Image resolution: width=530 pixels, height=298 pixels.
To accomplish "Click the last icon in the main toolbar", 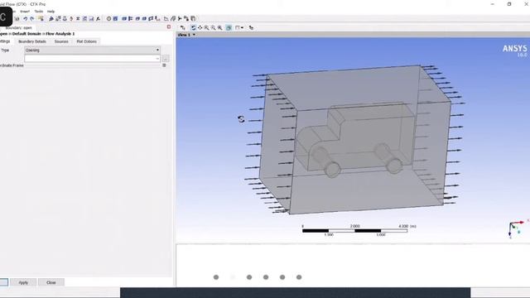I will coord(193,19).
